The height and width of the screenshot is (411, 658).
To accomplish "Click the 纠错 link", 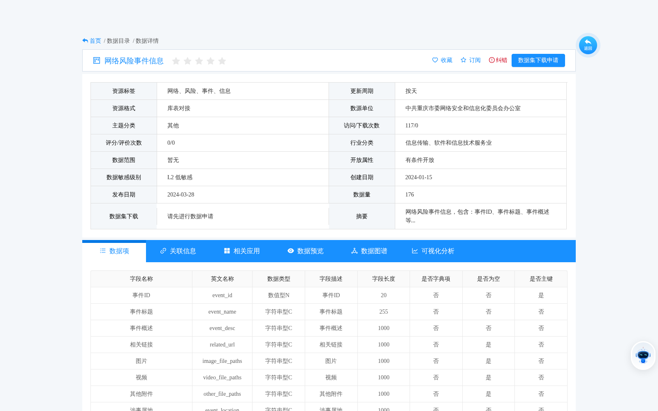I will pos(498,60).
